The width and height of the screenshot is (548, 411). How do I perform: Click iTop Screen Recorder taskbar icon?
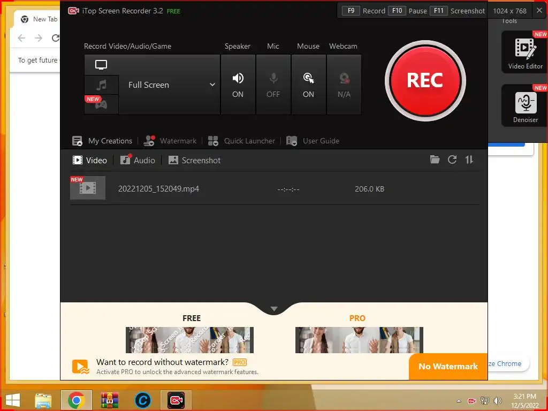tap(176, 400)
